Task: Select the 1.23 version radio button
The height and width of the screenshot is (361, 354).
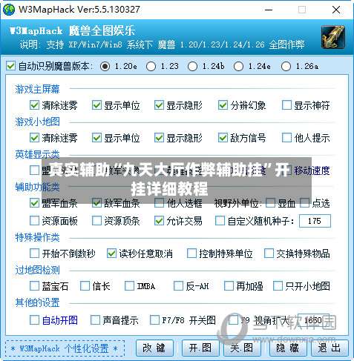Action: tap(151, 66)
